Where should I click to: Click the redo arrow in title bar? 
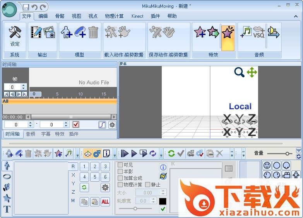point(43,7)
